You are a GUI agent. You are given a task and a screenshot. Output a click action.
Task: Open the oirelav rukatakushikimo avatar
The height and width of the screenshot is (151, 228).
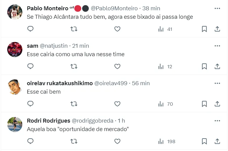(x=15, y=87)
